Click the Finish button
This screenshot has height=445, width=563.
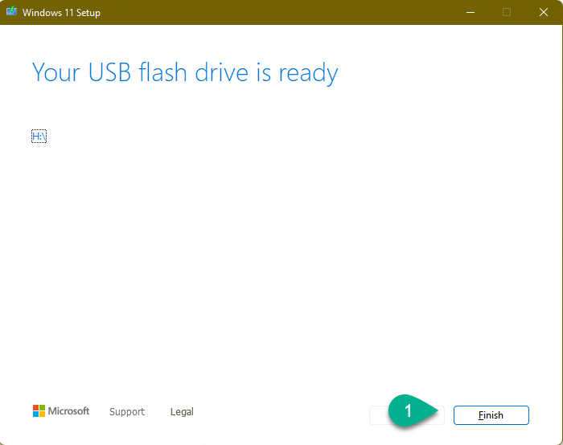[x=491, y=415]
